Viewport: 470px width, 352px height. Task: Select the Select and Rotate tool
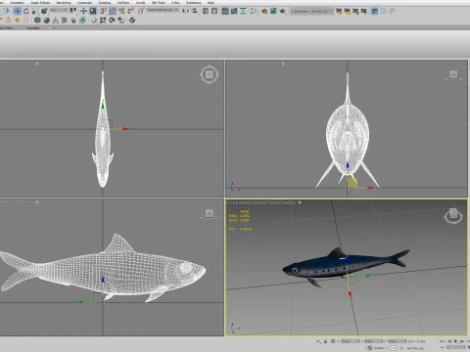[26, 11]
